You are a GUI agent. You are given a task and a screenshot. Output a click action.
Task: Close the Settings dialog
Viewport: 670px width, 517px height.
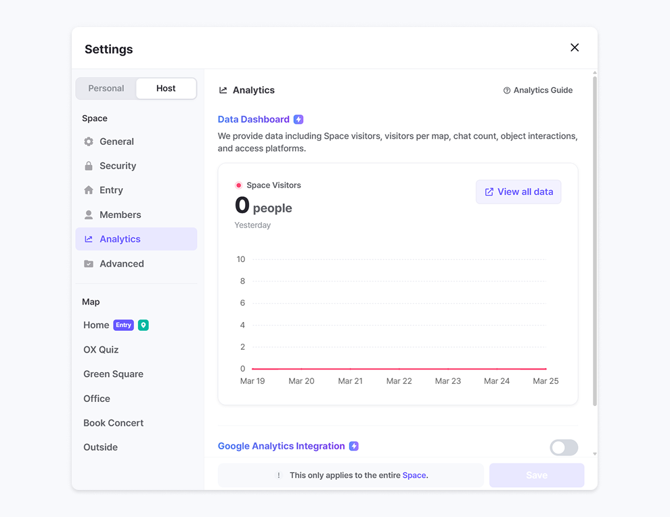[x=575, y=47]
